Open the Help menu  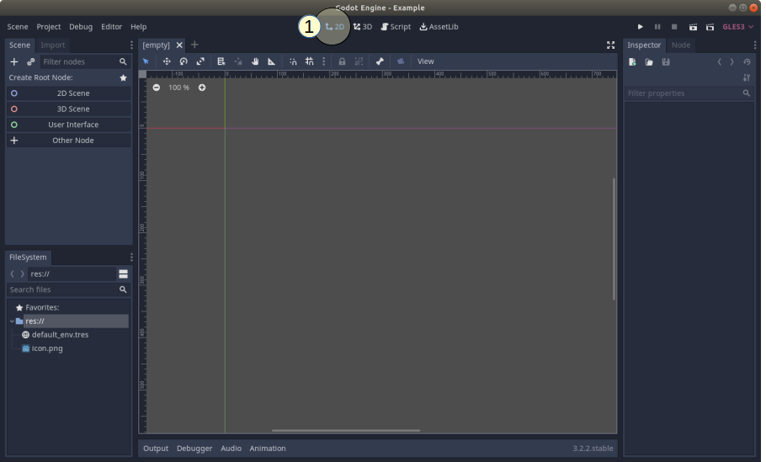138,27
